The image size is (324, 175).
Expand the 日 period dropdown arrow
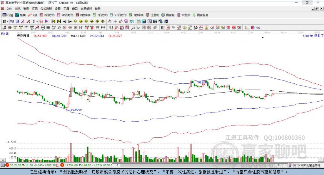point(8,21)
